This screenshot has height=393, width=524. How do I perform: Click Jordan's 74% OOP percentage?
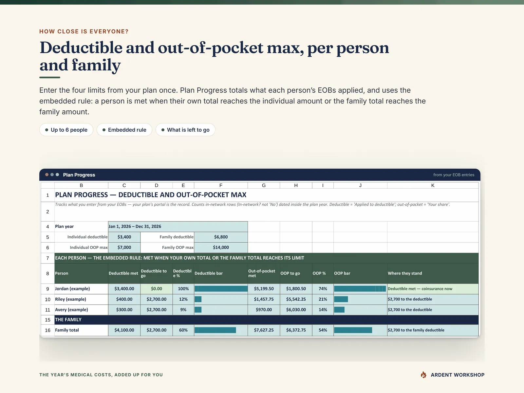pos(323,289)
